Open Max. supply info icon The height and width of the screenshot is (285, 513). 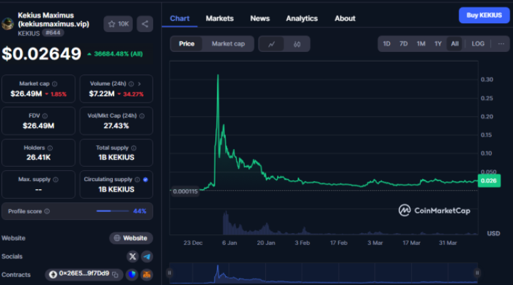(x=55, y=180)
